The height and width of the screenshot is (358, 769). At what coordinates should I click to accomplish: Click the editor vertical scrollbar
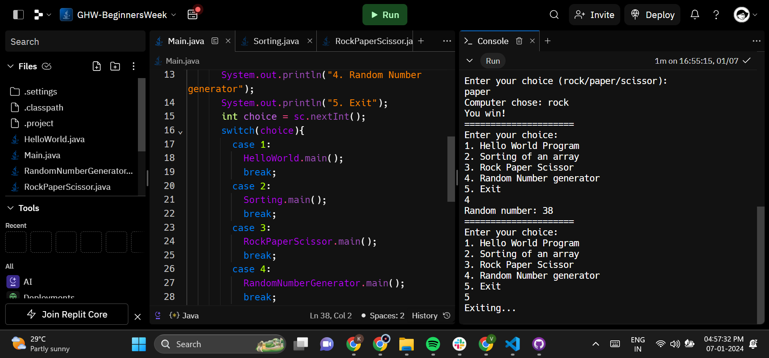pos(451,169)
